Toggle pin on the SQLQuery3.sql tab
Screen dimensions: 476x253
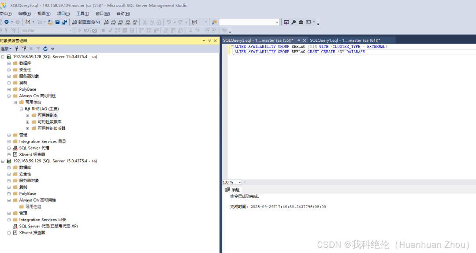click(x=298, y=40)
